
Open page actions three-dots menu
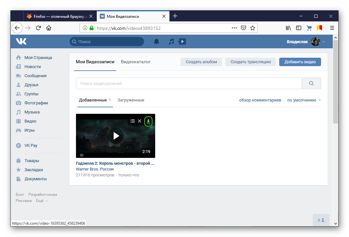(234, 28)
